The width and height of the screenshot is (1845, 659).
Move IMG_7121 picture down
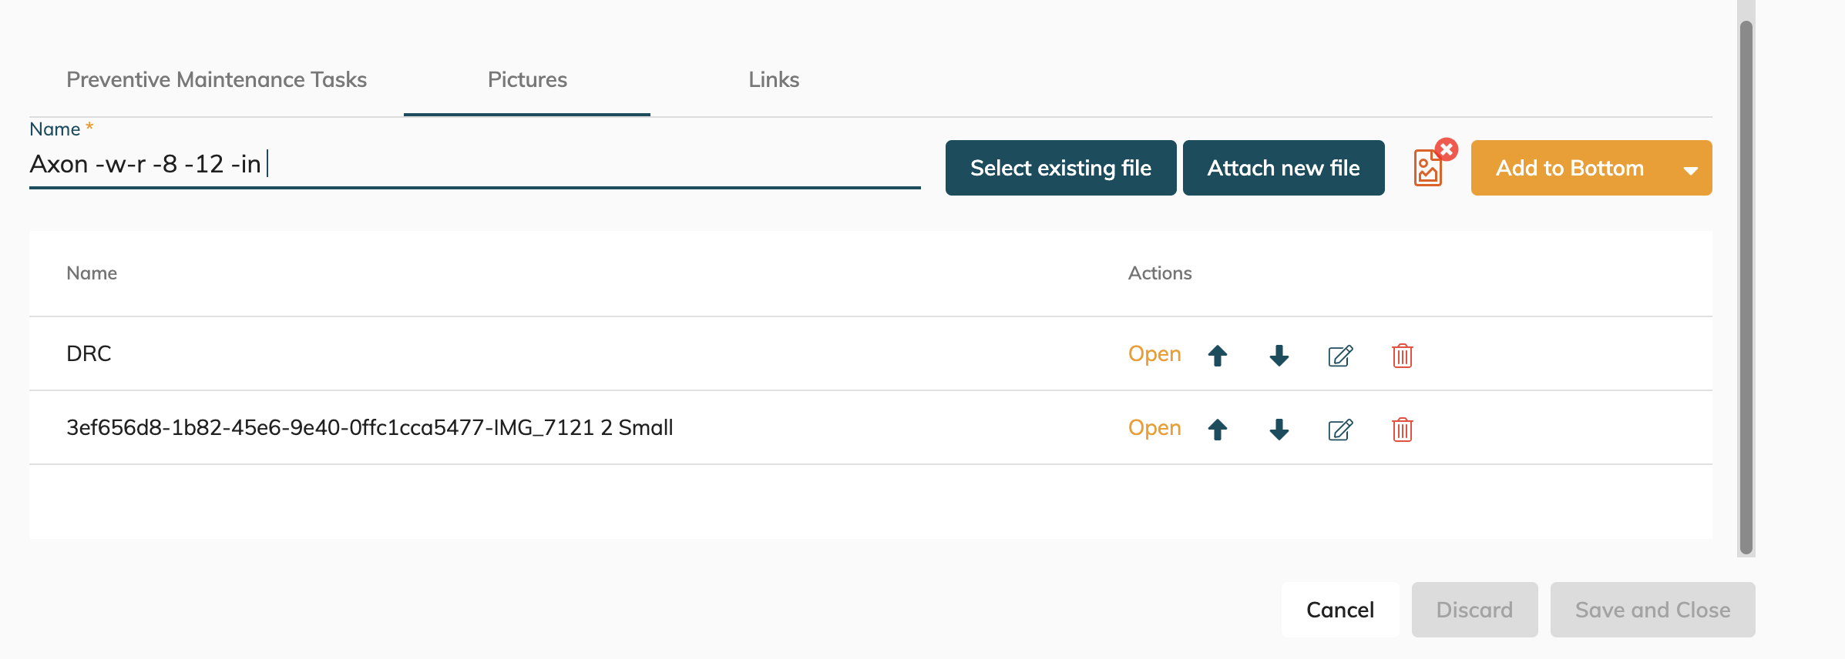pos(1279,429)
